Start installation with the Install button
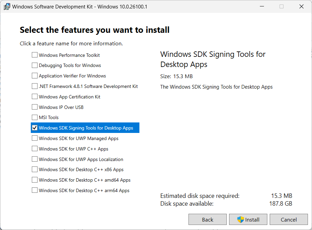Image resolution: width=312 pixels, height=230 pixels. [248, 220]
